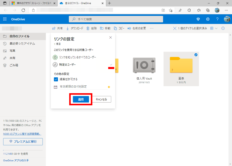Open the help question mark icon
The width and height of the screenshot is (232, 166).
point(217,19)
